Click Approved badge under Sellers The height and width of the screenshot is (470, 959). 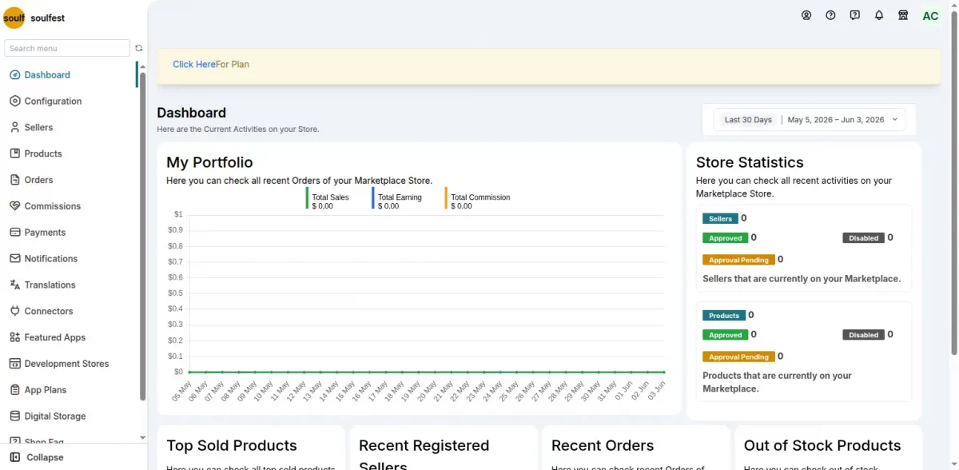coord(726,238)
